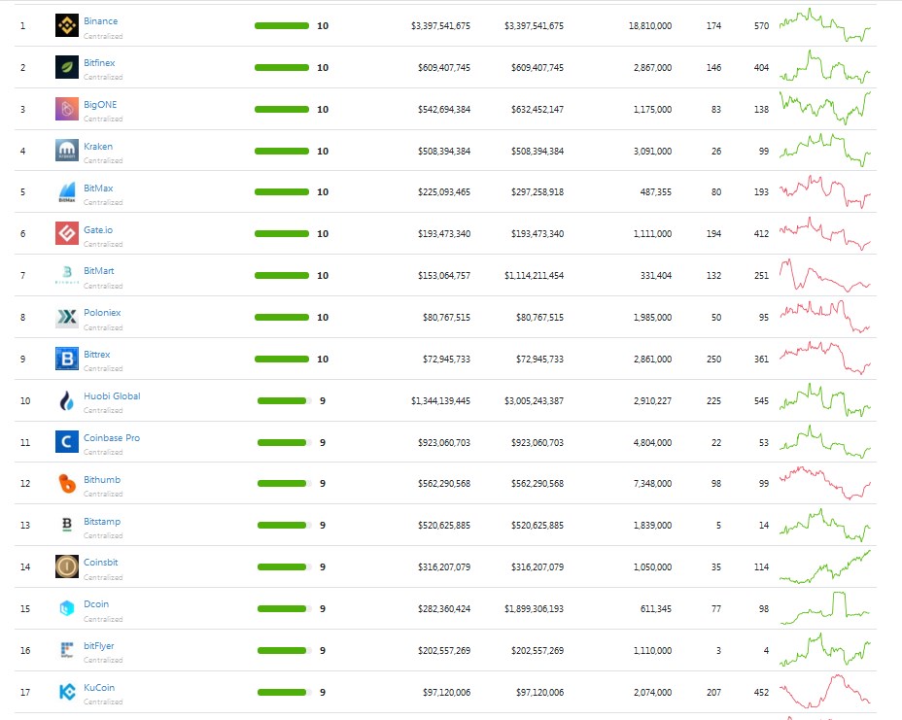Image resolution: width=902 pixels, height=720 pixels.
Task: Click the Binance exchange logo
Action: pyautogui.click(x=67, y=25)
